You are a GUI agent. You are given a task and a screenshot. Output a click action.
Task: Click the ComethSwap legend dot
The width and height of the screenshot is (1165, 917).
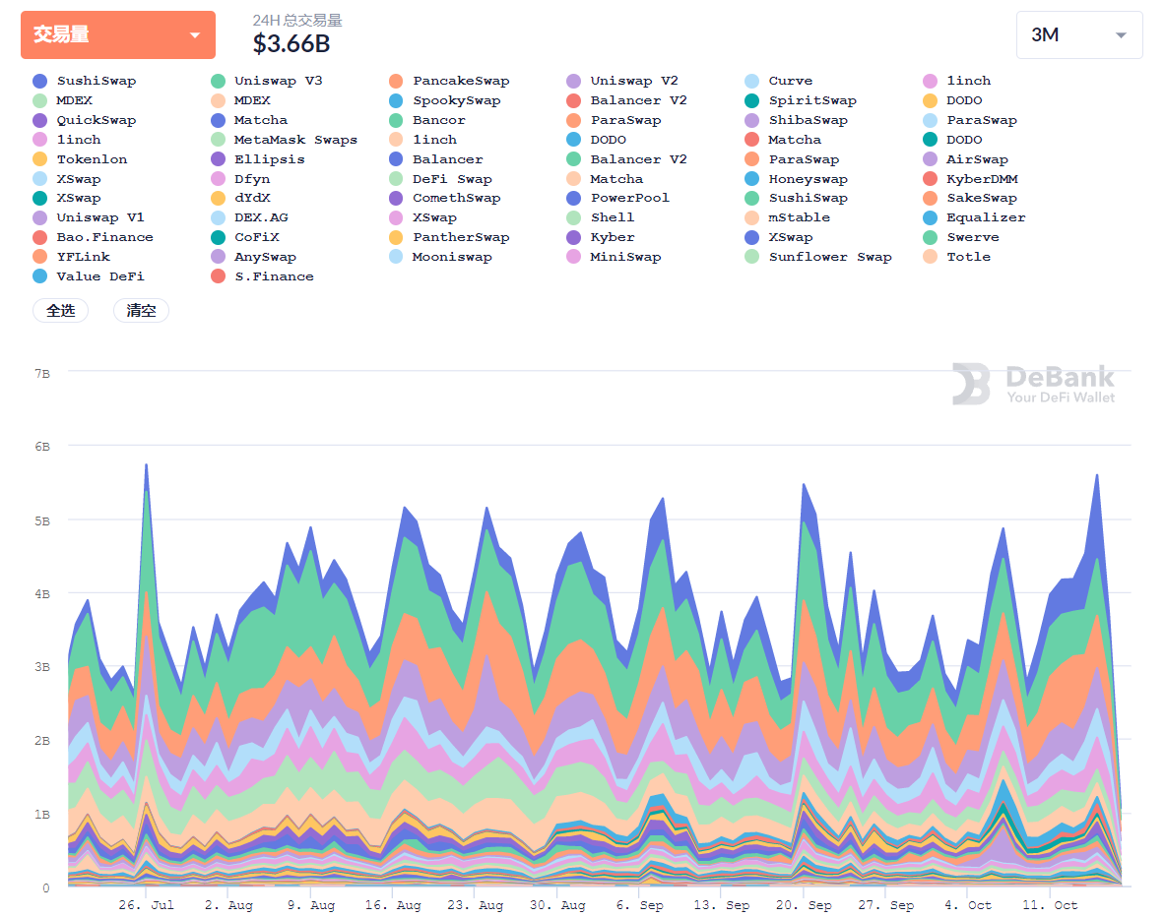[396, 198]
